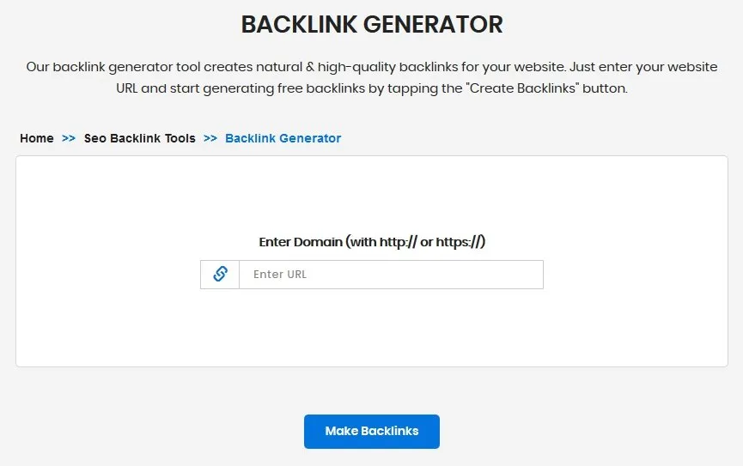The width and height of the screenshot is (743, 466).
Task: Click the BACKLINK GENERATOR page heading
Action: [x=371, y=24]
